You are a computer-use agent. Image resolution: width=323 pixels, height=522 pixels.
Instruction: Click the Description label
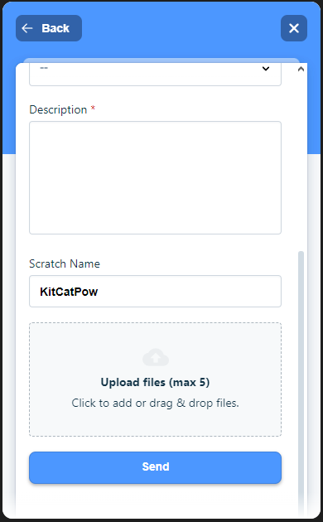(58, 110)
